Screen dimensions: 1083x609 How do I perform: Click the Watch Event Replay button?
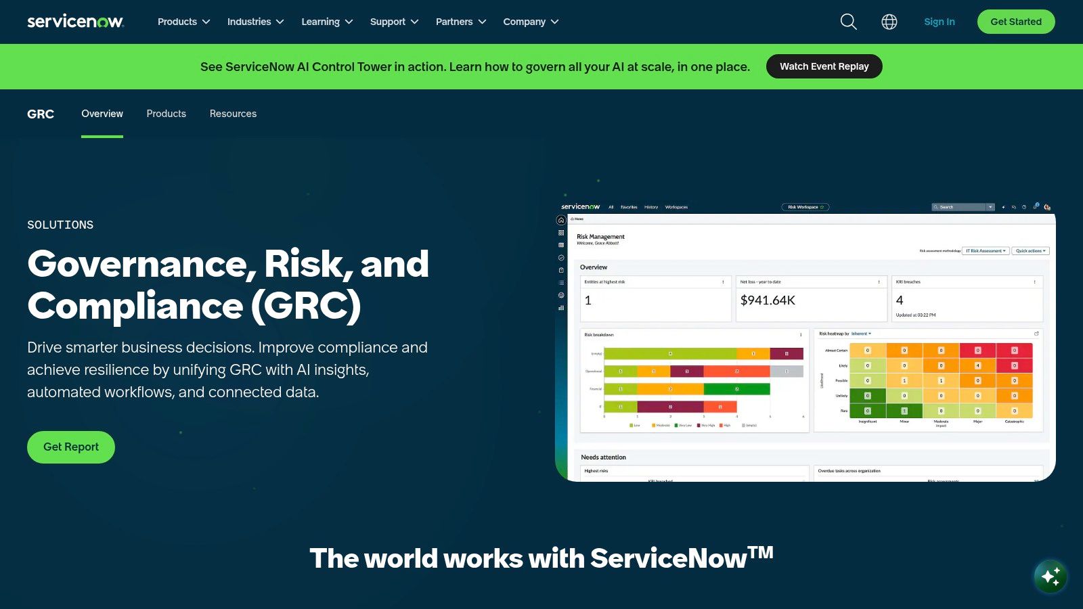(824, 66)
